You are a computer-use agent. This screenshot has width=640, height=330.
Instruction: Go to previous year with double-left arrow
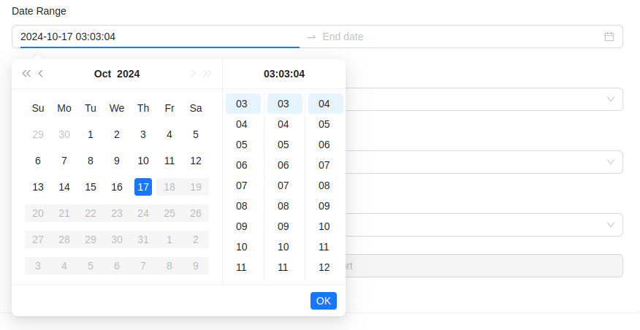[26, 73]
